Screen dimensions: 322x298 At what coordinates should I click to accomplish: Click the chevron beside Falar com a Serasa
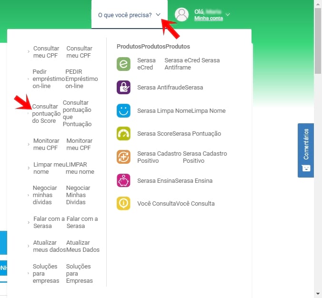[x=29, y=222]
